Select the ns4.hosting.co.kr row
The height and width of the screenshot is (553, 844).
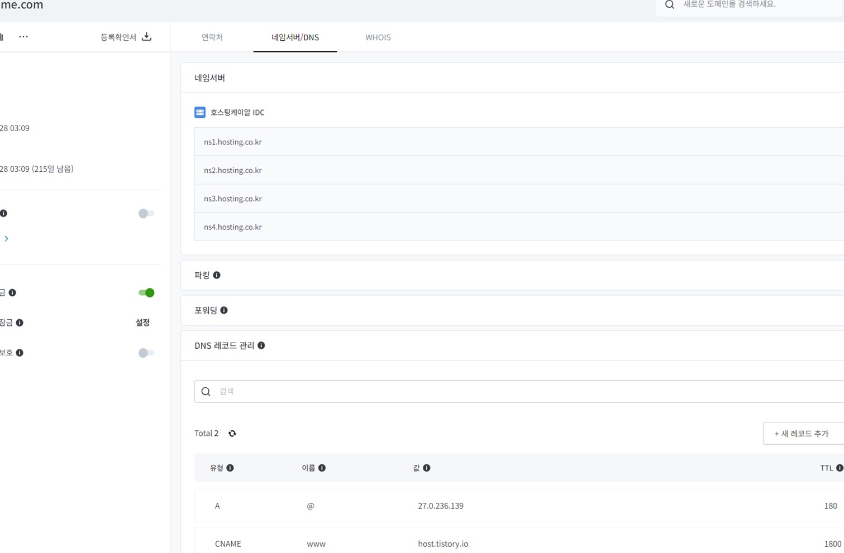(x=519, y=227)
